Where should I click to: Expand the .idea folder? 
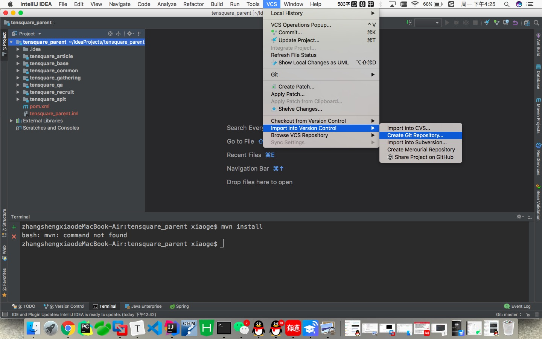[x=18, y=49]
